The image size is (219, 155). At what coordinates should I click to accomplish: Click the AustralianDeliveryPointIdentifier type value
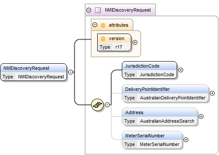click(x=173, y=98)
